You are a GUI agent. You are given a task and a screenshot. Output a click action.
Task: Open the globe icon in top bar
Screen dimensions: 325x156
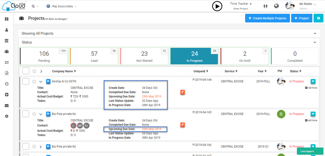click(276, 6)
